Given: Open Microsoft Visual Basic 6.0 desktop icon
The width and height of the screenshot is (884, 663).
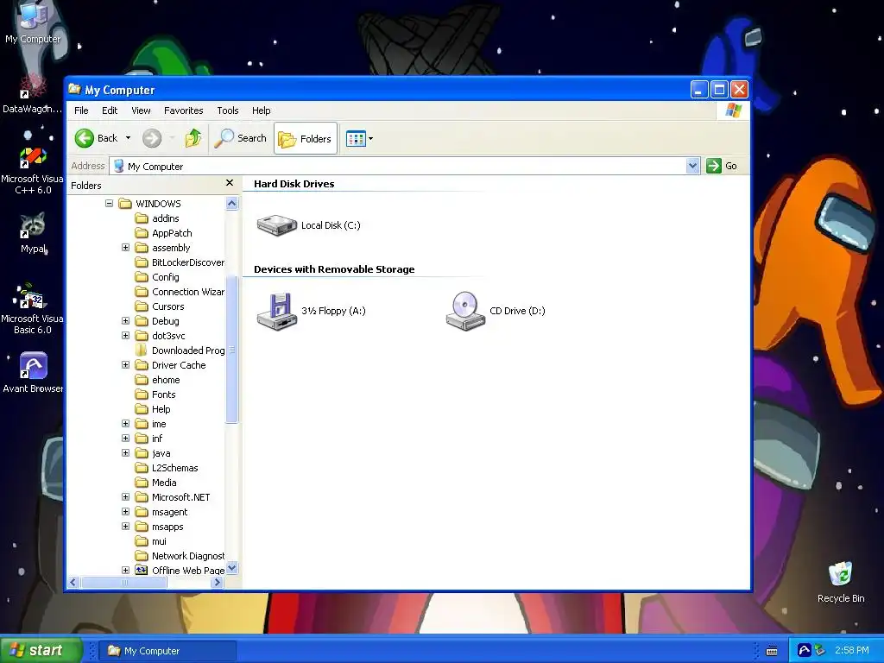Looking at the screenshot, I should (32, 309).
